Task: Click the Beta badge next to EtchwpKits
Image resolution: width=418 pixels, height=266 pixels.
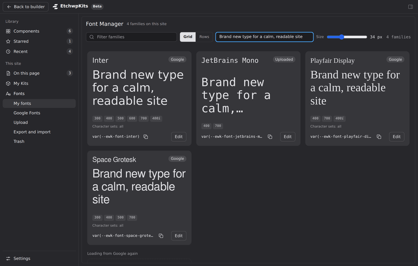Action: click(x=97, y=7)
